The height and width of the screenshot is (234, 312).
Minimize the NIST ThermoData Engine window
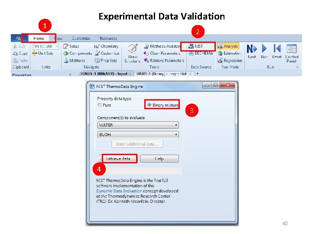pos(207,85)
